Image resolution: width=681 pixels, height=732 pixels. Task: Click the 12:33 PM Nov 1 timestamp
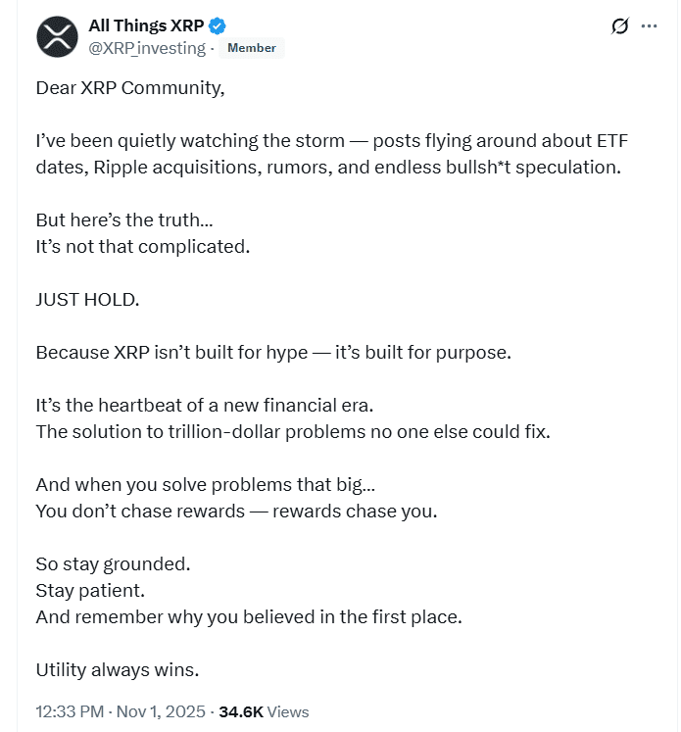[x=122, y=712]
